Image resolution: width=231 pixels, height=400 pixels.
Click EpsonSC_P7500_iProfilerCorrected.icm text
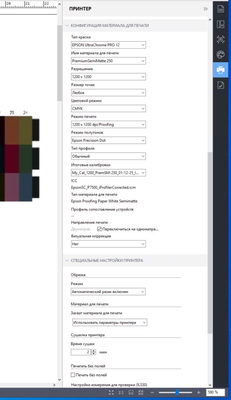click(103, 187)
